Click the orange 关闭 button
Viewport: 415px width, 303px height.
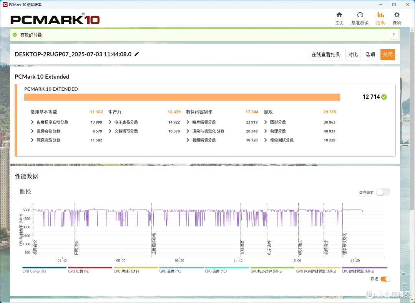[x=387, y=55]
